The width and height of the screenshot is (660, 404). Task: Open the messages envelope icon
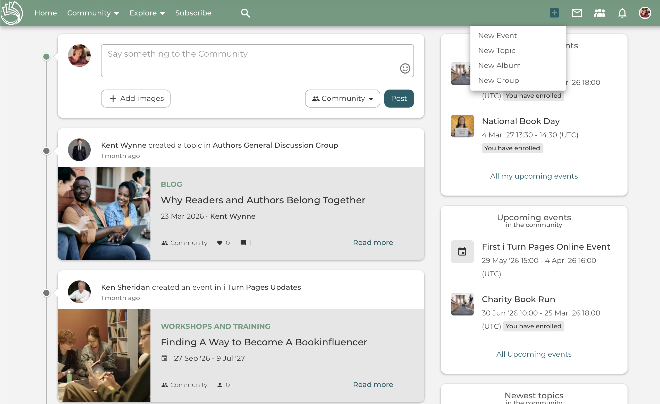tap(577, 13)
